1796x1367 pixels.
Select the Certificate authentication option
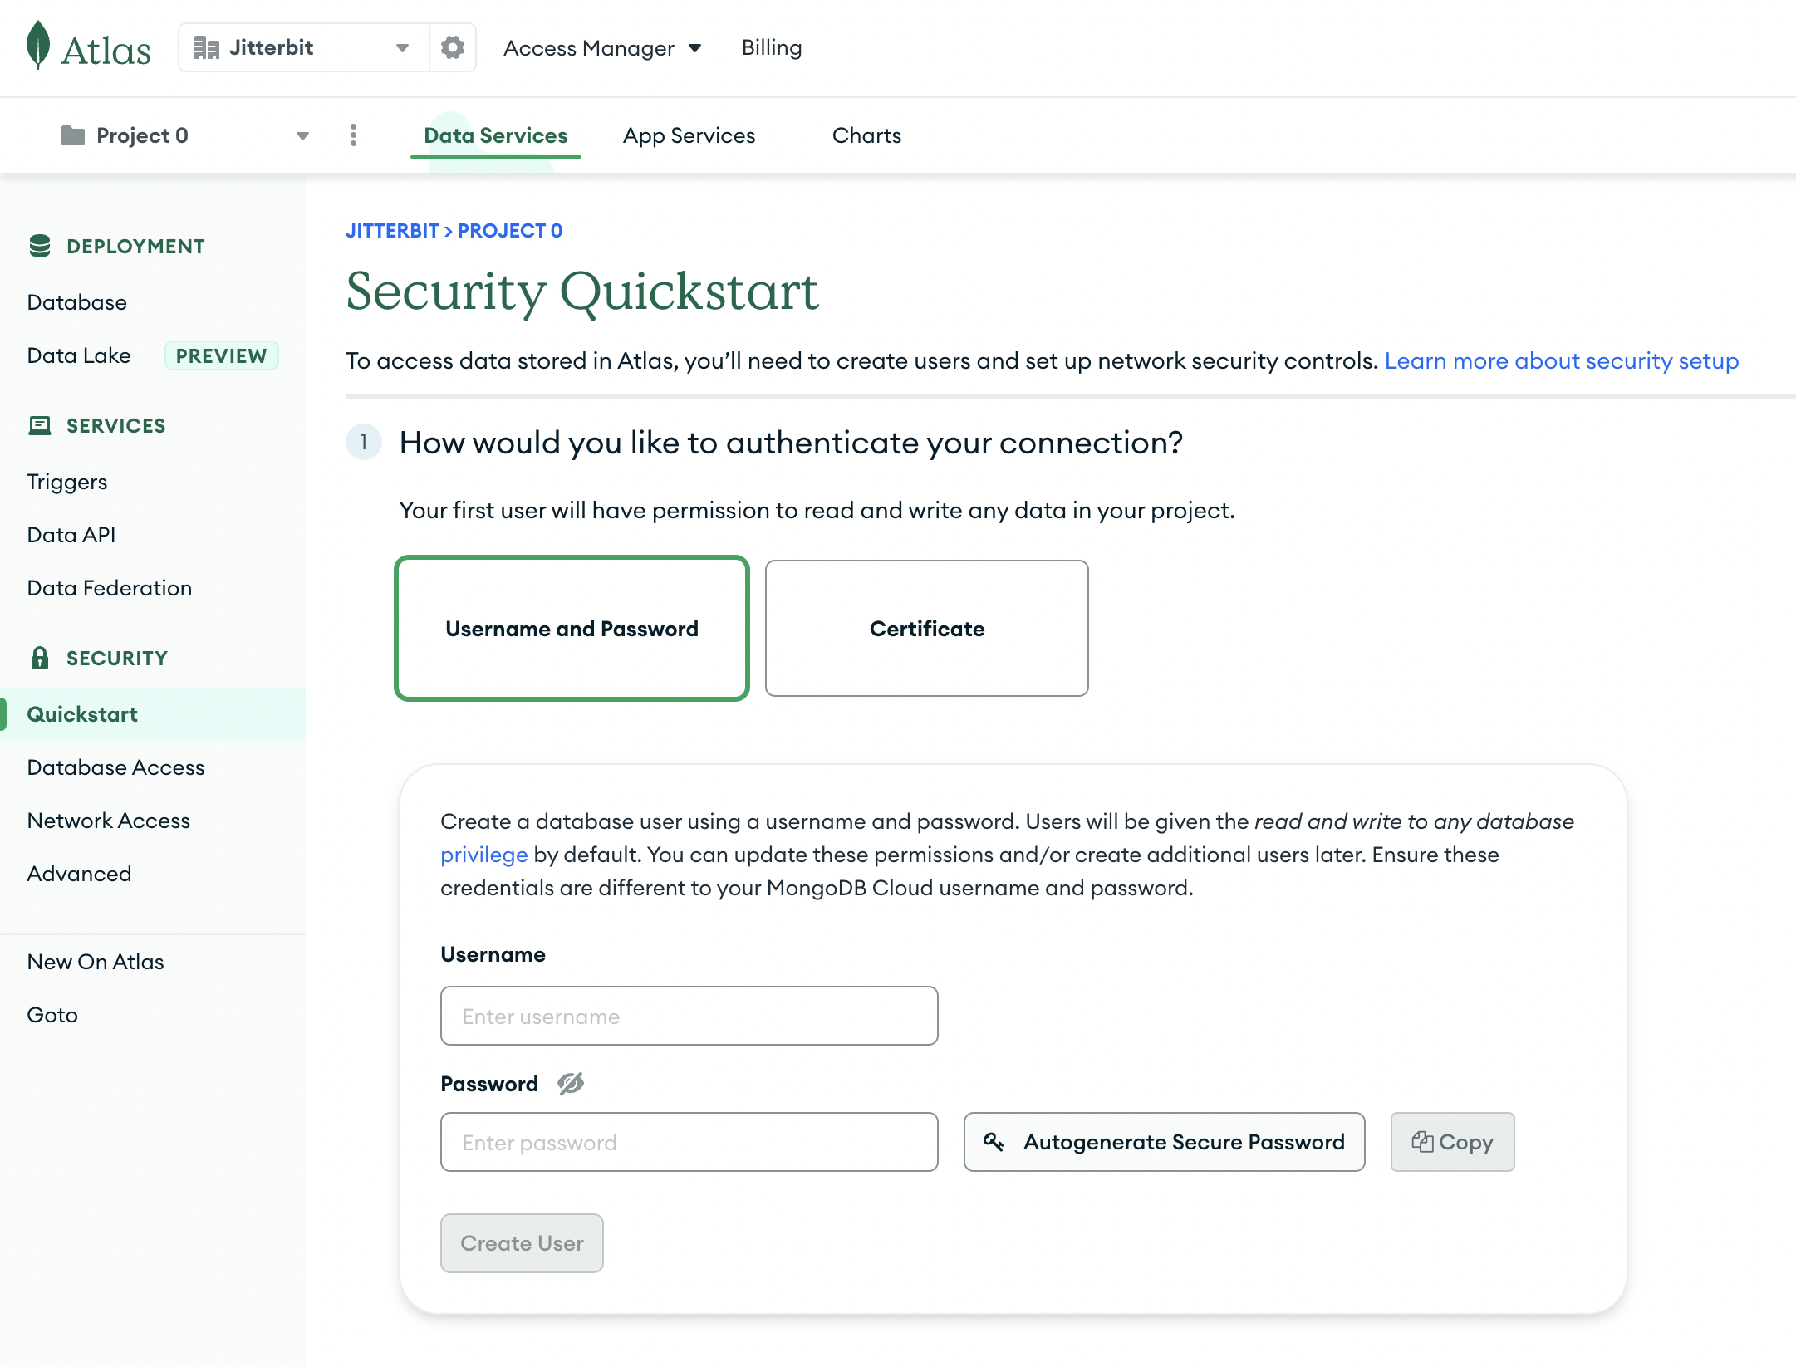[x=926, y=629]
